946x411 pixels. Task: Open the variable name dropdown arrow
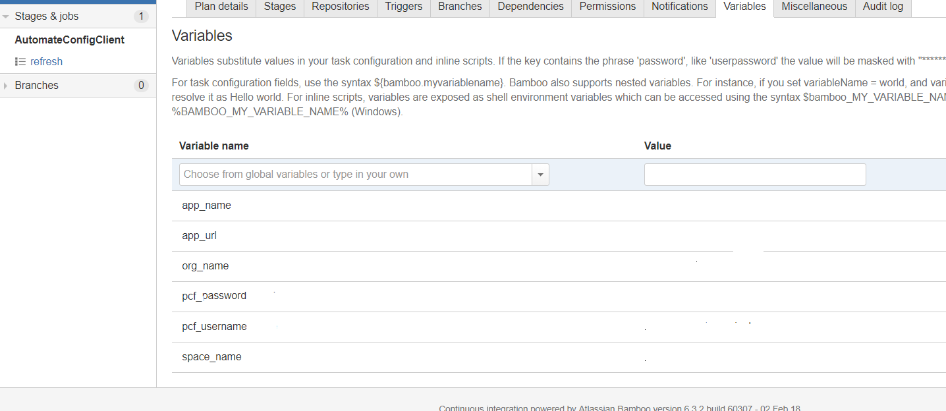pos(540,175)
